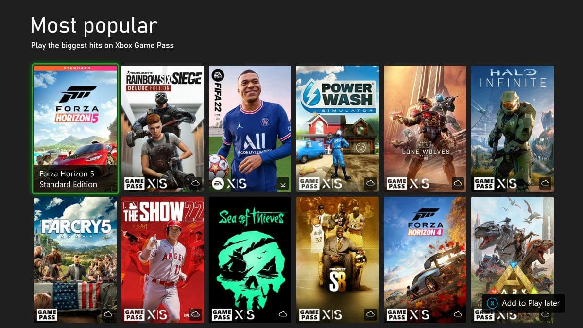The width and height of the screenshot is (583, 328).
Task: Open the Far Cry 5 tile
Action: (75, 260)
